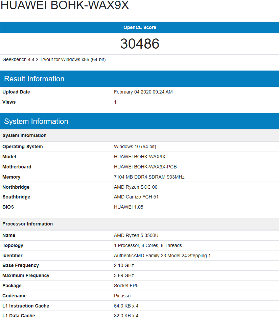This screenshot has height=321, width=280.
Task: Select 1 Processor, 4 Cores, 8 Threads
Action: point(148,245)
